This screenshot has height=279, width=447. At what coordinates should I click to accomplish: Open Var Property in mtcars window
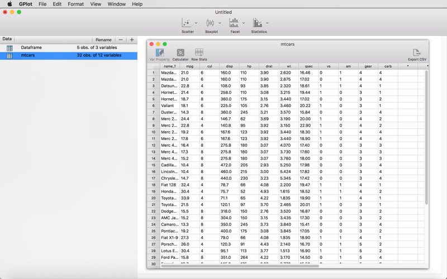click(x=160, y=55)
